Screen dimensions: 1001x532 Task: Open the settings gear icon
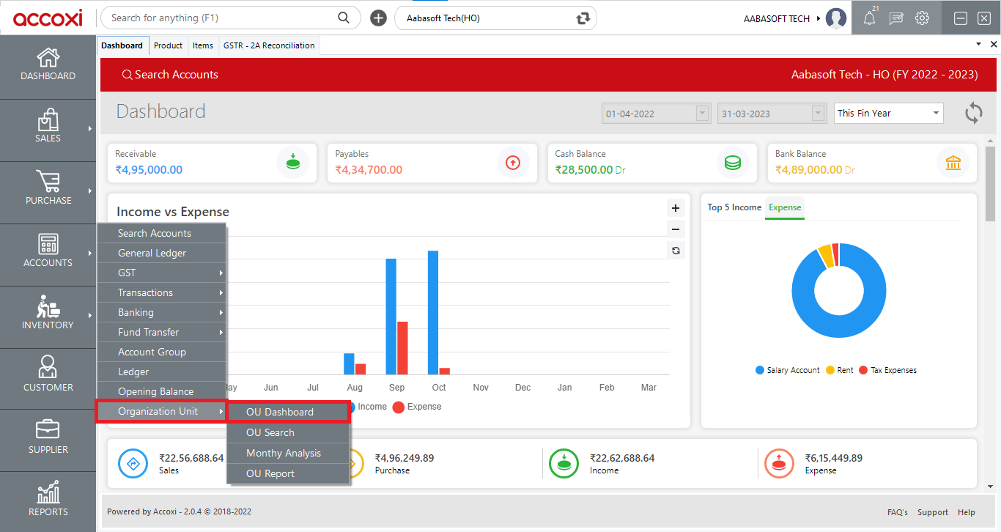[922, 17]
